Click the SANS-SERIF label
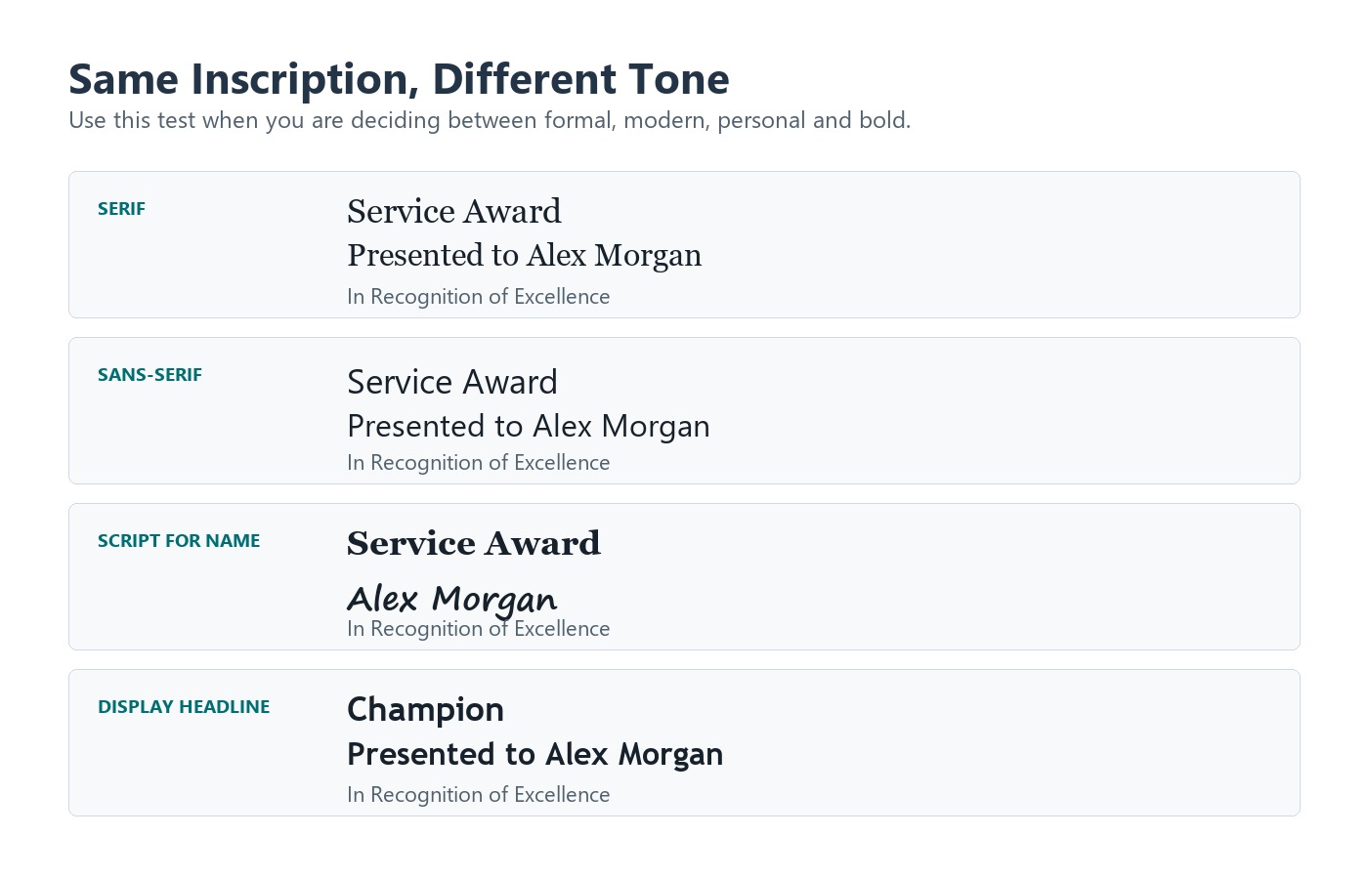Image resolution: width=1368 pixels, height=879 pixels. (x=150, y=375)
